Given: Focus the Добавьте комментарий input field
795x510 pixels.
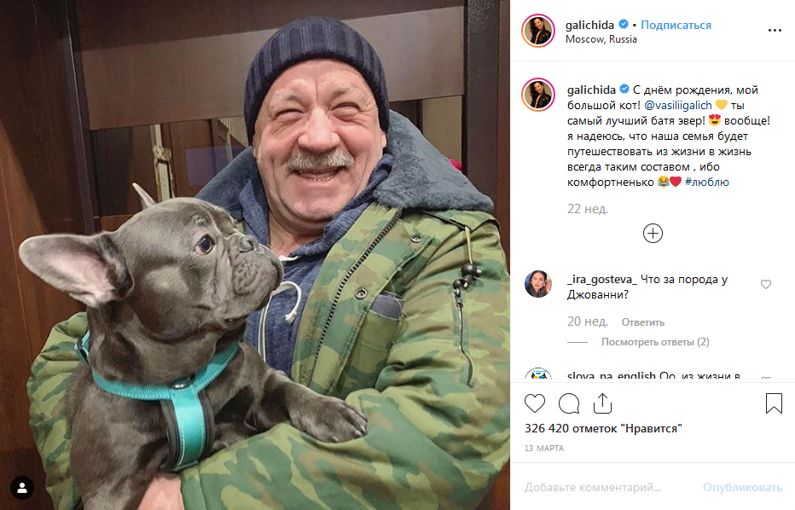Looking at the screenshot, I should click(608, 487).
